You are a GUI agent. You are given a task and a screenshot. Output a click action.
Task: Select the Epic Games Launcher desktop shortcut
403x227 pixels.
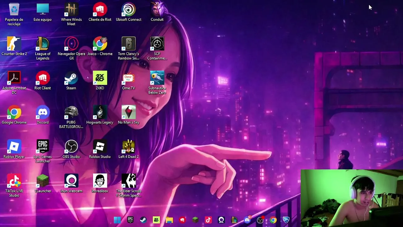coord(43,152)
